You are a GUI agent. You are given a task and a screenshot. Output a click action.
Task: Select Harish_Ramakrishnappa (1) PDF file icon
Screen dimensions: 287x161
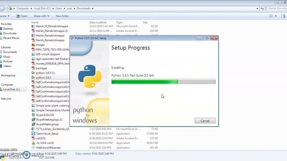point(33,31)
